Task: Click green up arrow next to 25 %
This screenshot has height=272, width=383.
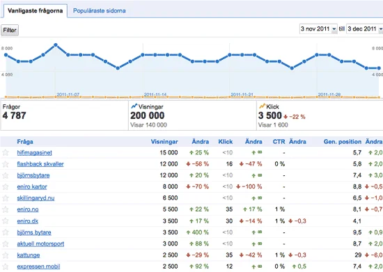Action: click(191, 153)
